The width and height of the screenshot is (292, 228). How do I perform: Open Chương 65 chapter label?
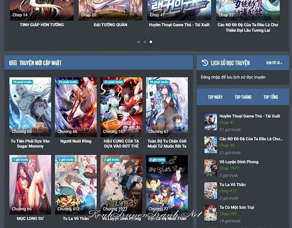pyautogui.click(x=22, y=132)
